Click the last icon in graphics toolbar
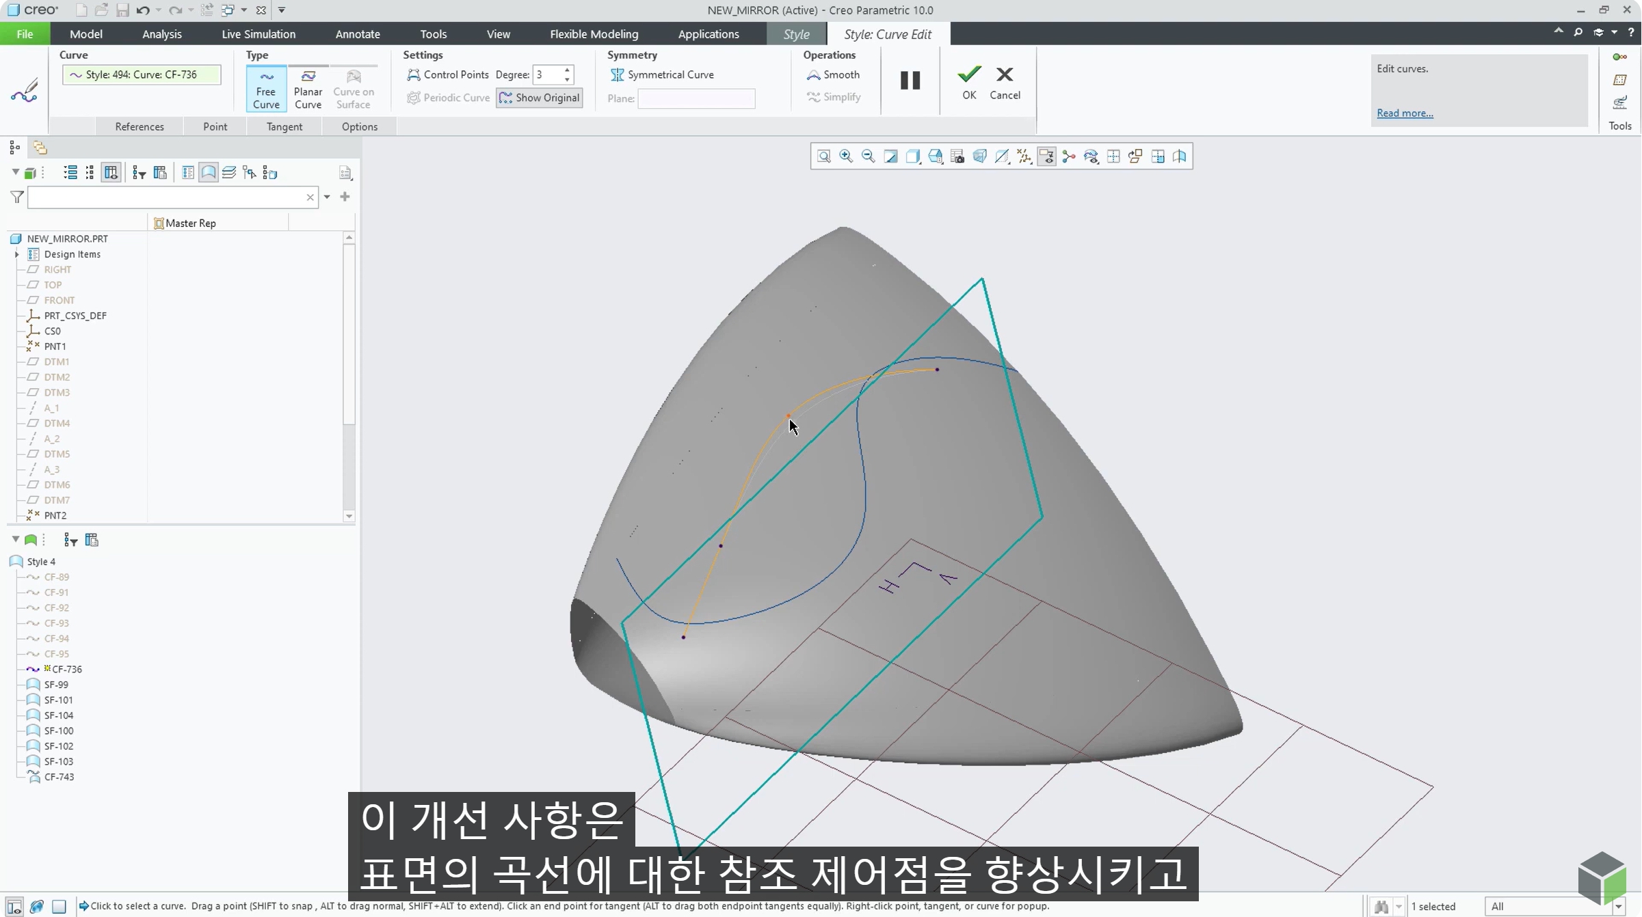1642x917 pixels. (x=1180, y=156)
